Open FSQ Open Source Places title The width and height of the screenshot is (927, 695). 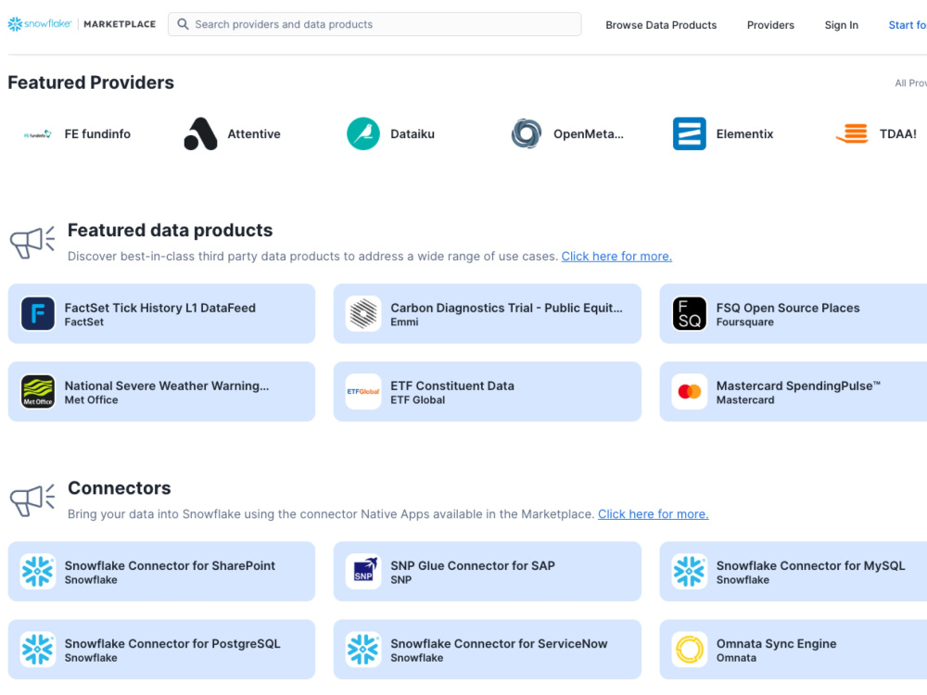788,308
